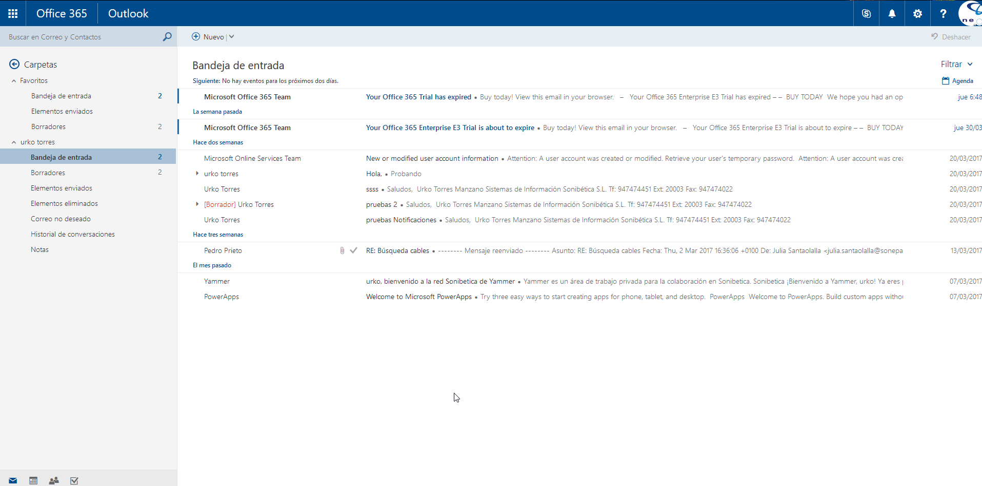This screenshot has height=486, width=982.
Task: Click the Outlook header title
Action: coord(128,13)
